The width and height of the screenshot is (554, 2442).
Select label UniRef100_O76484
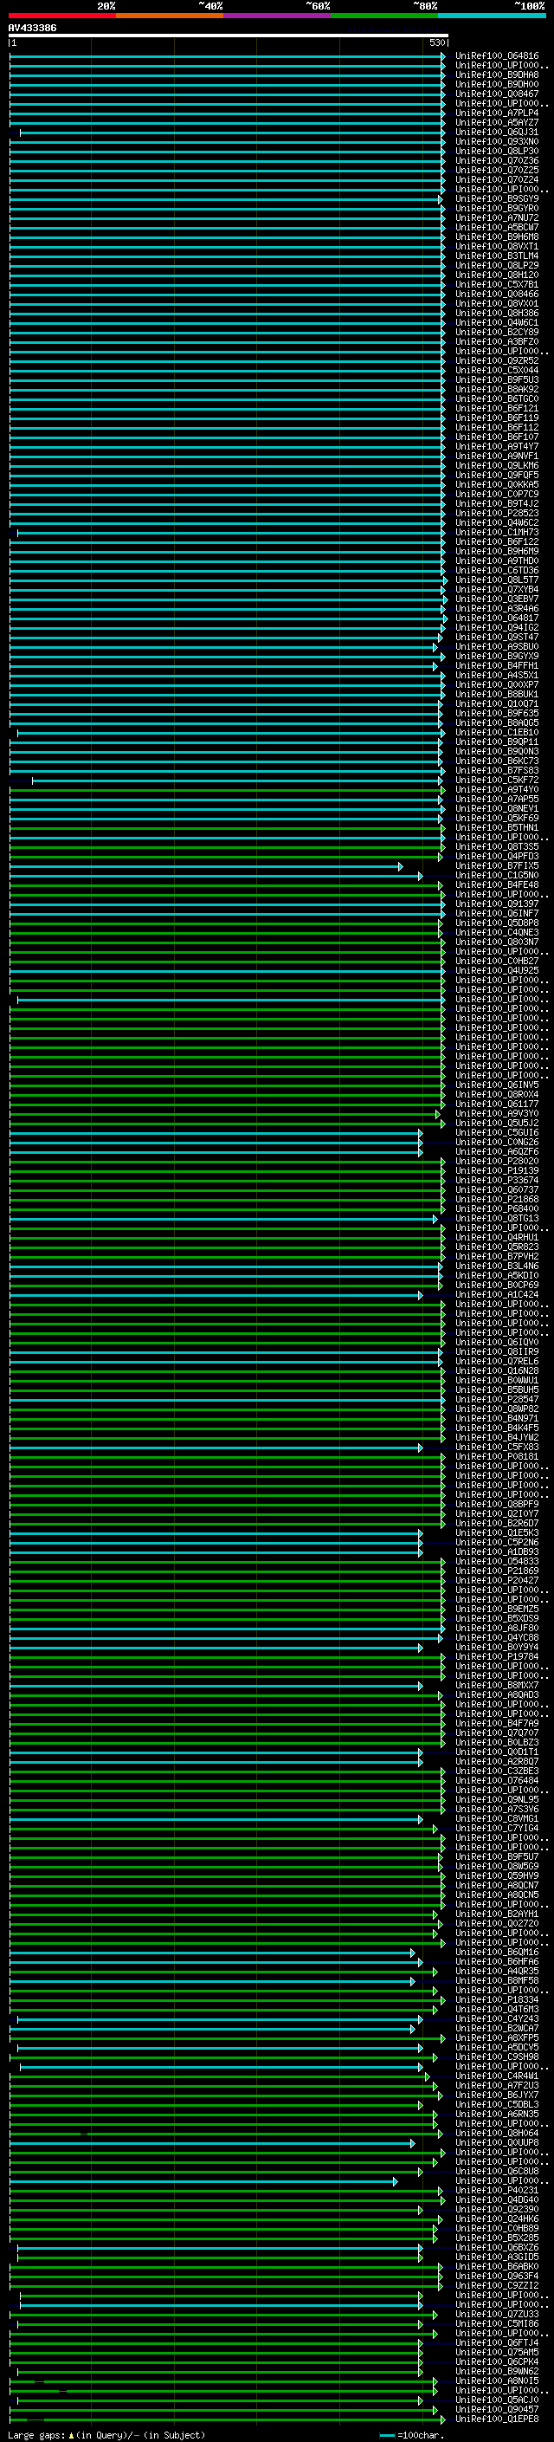tap(497, 1780)
